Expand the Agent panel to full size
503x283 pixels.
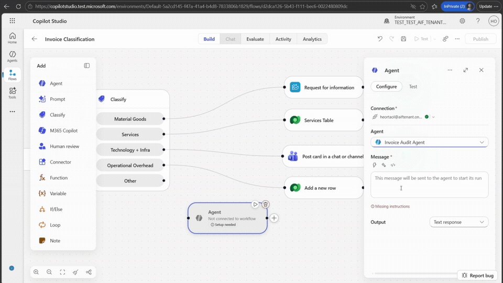click(465, 70)
